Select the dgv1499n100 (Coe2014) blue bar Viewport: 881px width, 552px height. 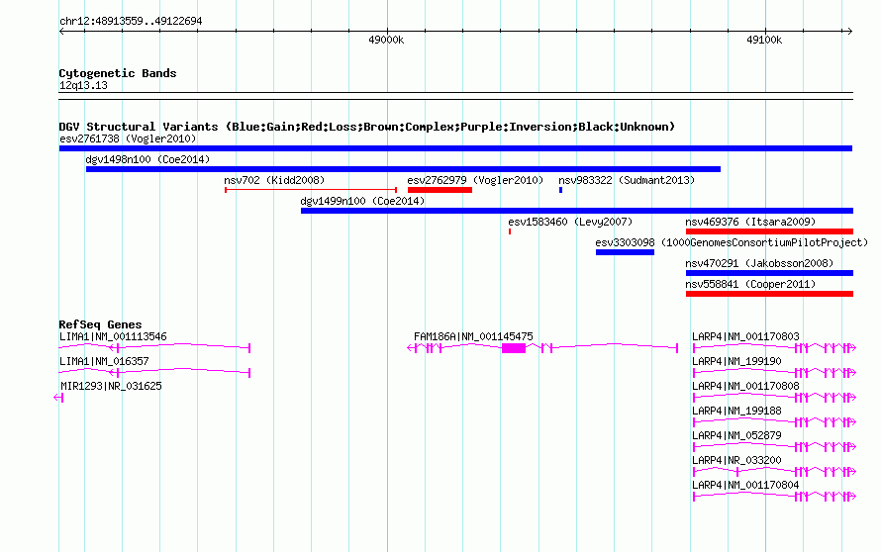pyautogui.click(x=577, y=211)
